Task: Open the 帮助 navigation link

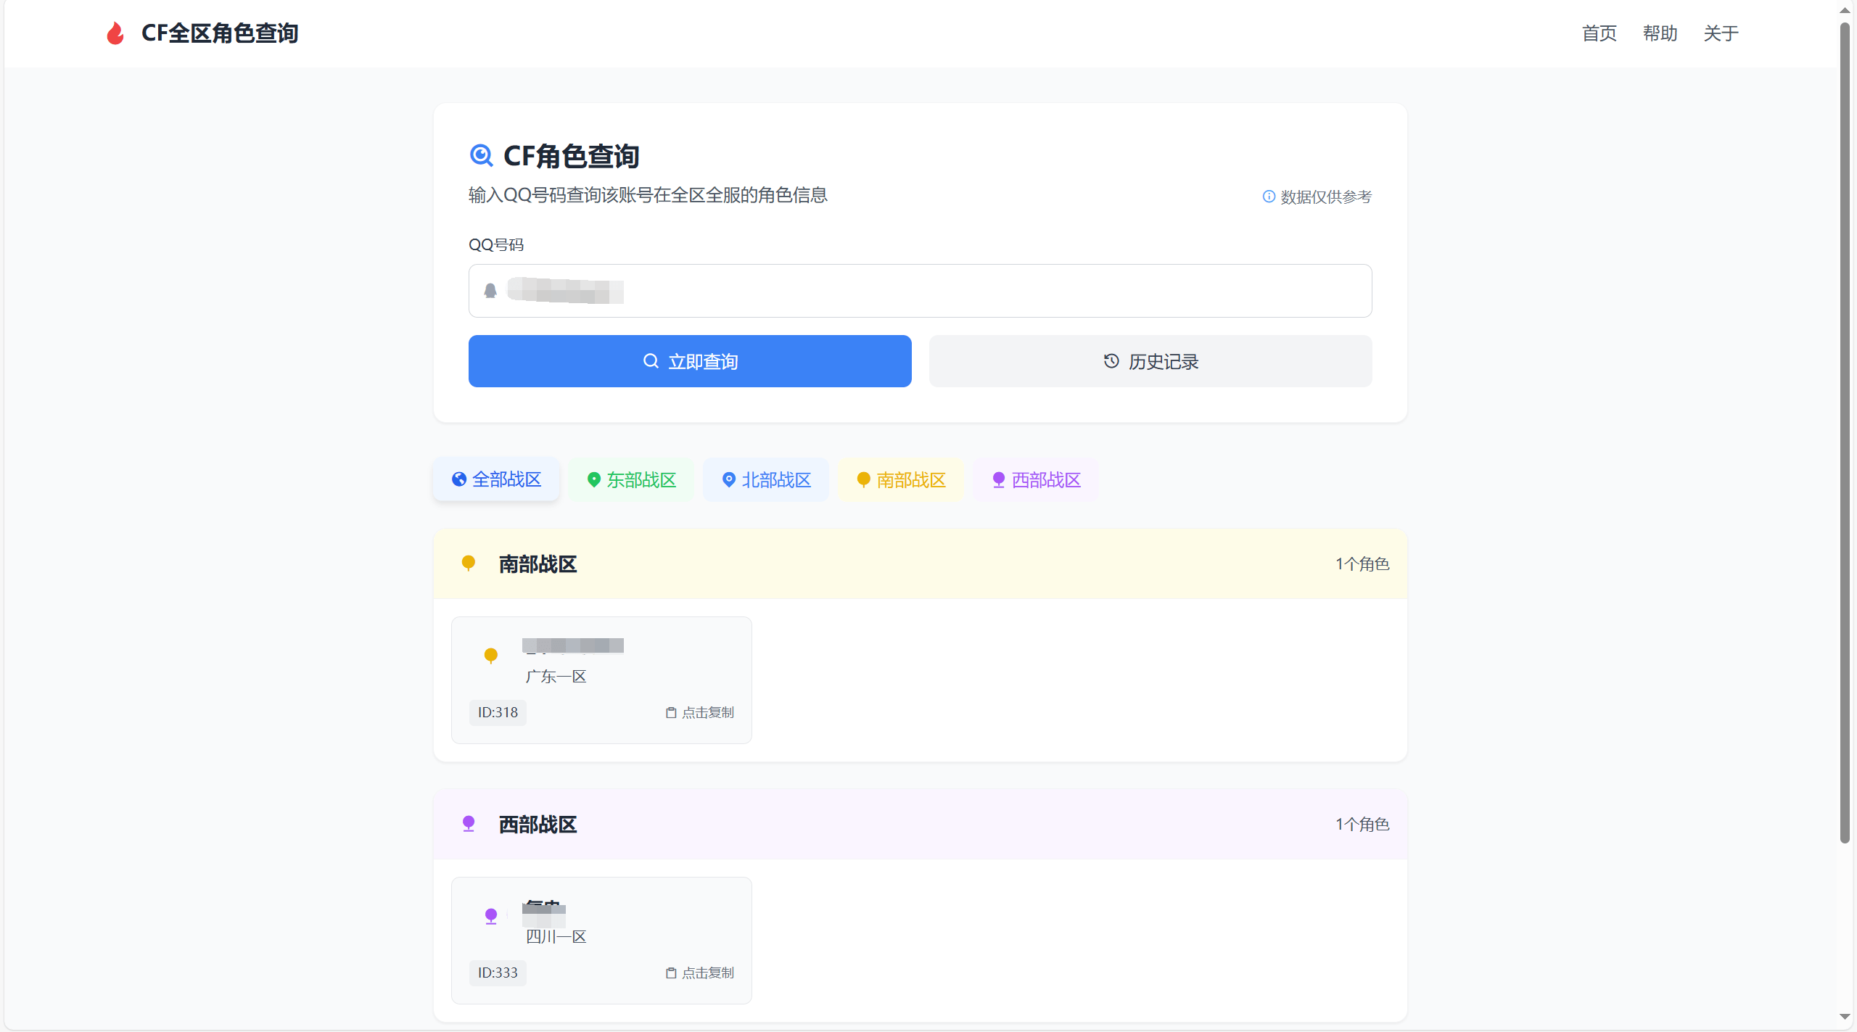Action: tap(1660, 33)
